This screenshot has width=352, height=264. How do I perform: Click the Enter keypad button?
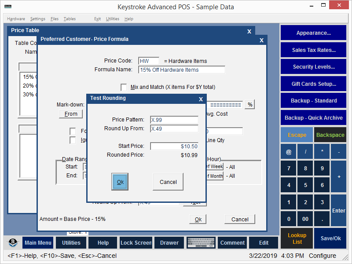click(339, 210)
